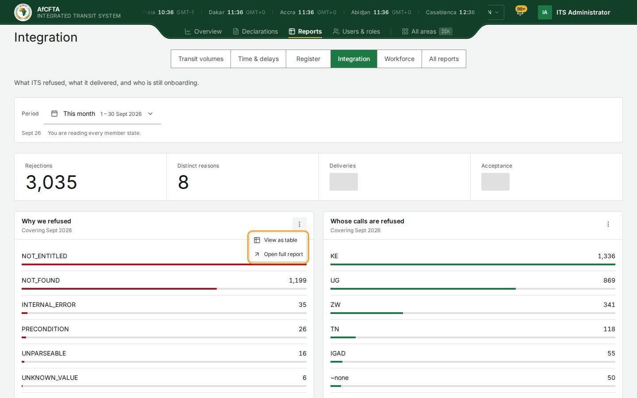Open the language dropdown in header
The image size is (637, 398).
click(495, 12)
